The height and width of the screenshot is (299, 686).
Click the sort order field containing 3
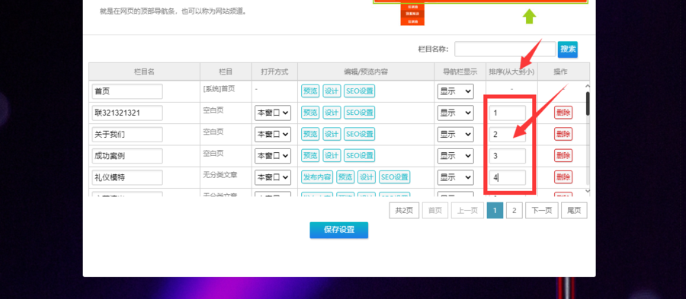point(508,156)
